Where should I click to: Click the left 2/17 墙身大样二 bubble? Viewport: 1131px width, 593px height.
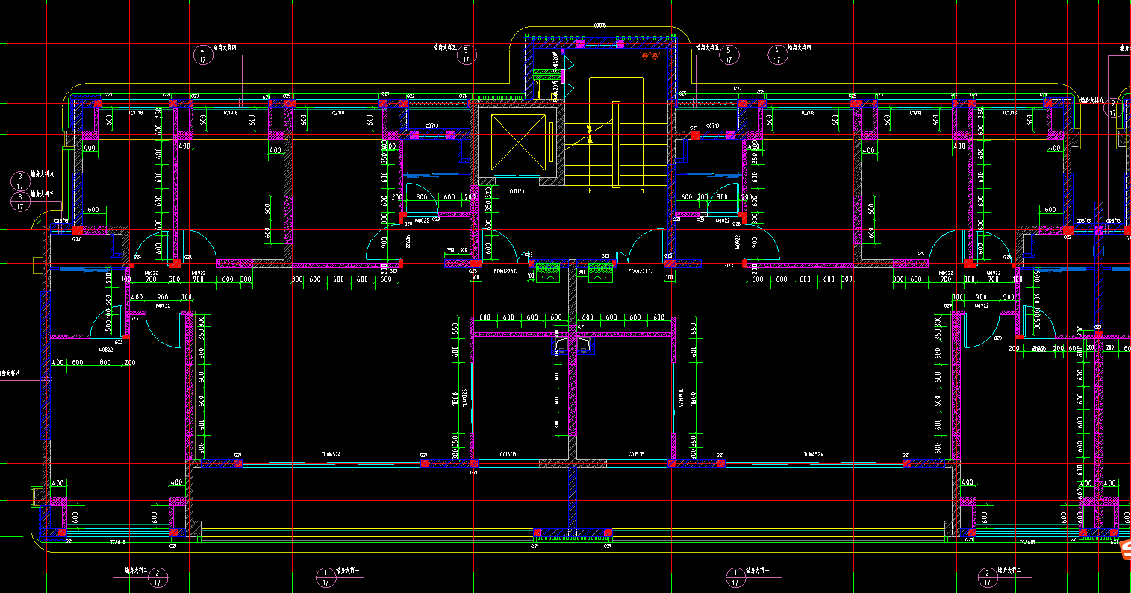tap(158, 577)
